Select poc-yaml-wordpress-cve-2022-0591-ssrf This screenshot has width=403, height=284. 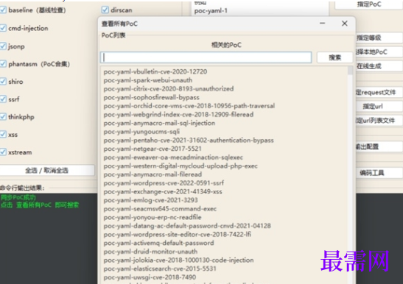tap(164, 182)
